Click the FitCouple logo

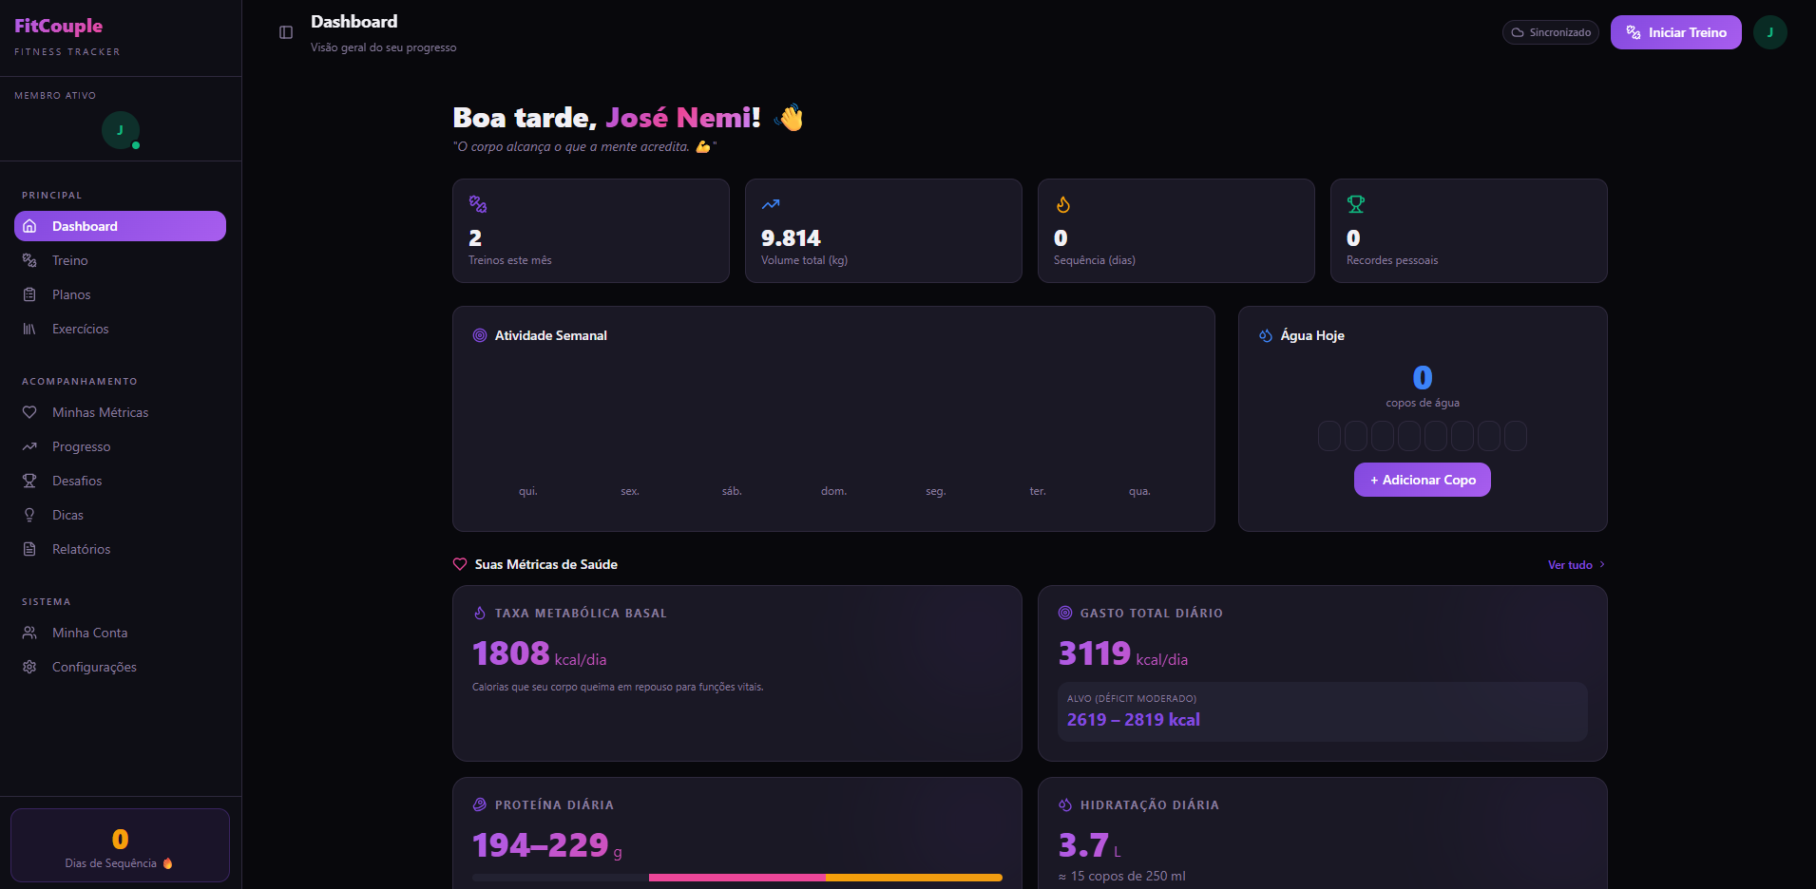tap(59, 26)
